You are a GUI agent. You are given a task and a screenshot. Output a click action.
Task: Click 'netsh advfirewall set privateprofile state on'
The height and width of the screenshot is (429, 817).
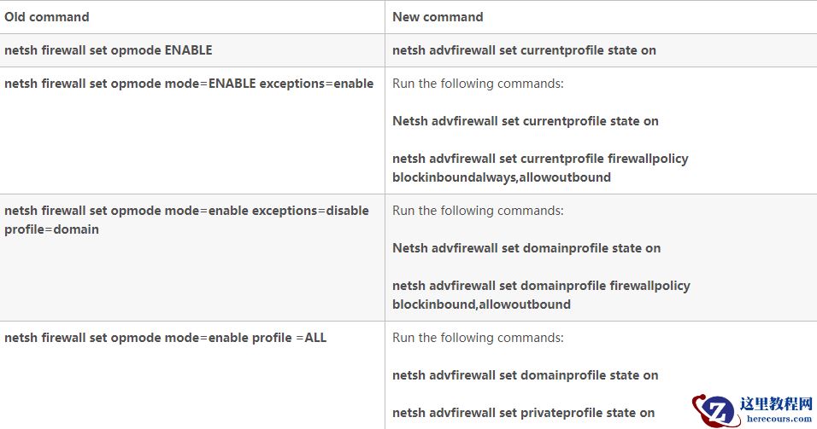pyautogui.click(x=523, y=413)
